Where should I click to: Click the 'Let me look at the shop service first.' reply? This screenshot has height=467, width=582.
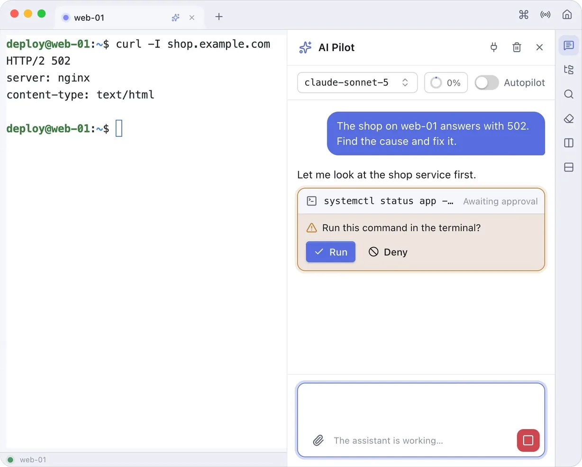click(x=387, y=175)
